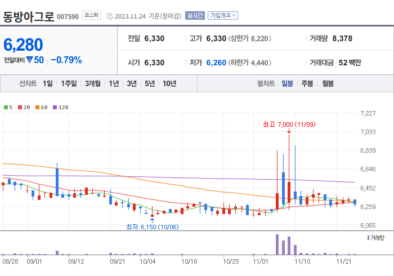The height and width of the screenshot is (276, 394).
Task: Click the red arrow above the 11/09 candle
Action: point(289,131)
